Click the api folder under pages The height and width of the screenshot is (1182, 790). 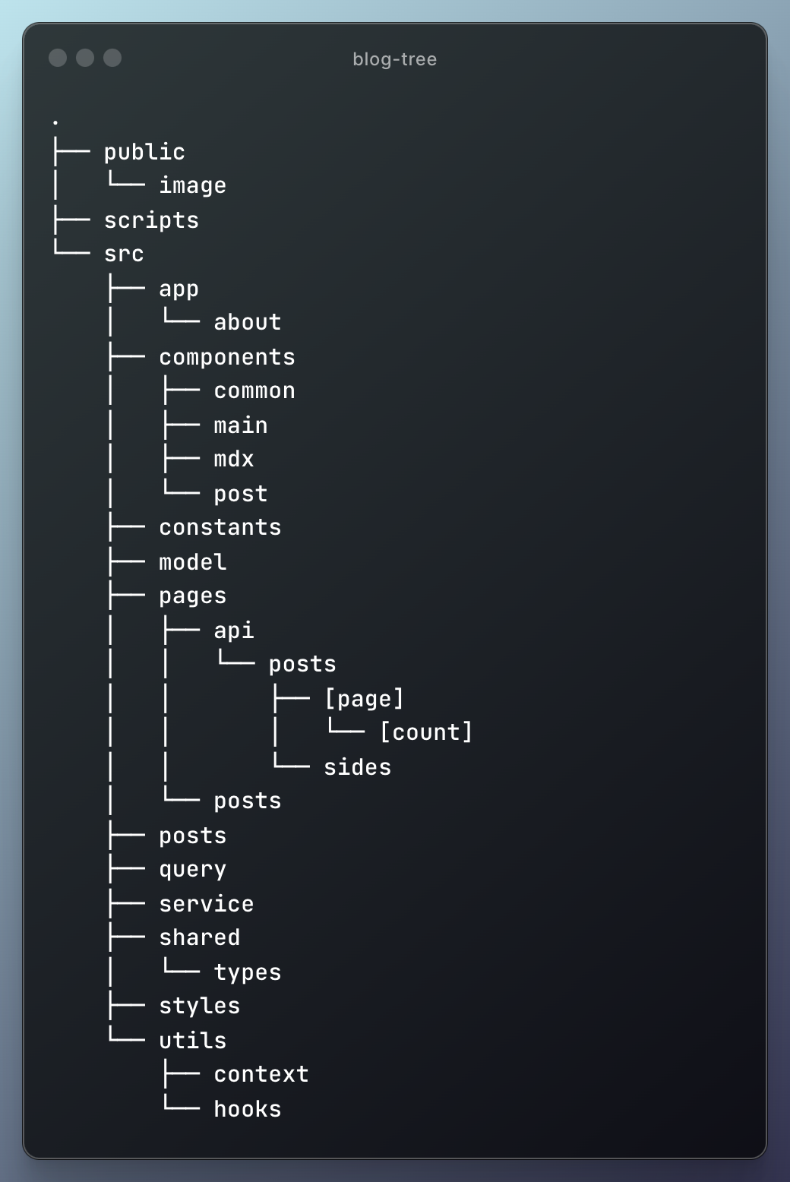click(x=234, y=631)
